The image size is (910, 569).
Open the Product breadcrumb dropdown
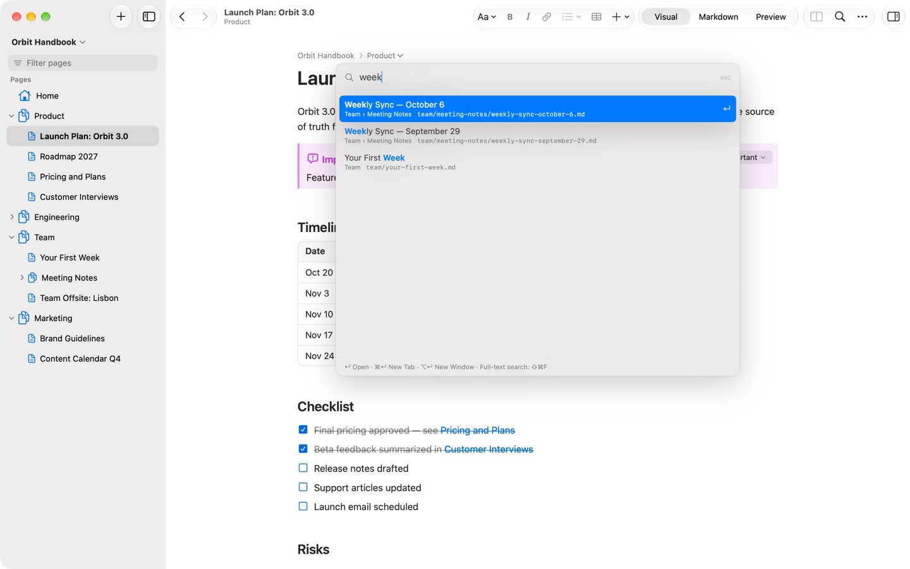(385, 56)
